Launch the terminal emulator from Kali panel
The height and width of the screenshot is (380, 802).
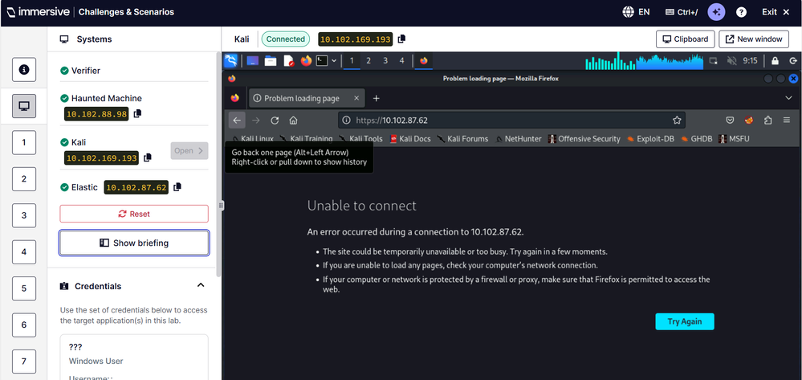coord(322,60)
